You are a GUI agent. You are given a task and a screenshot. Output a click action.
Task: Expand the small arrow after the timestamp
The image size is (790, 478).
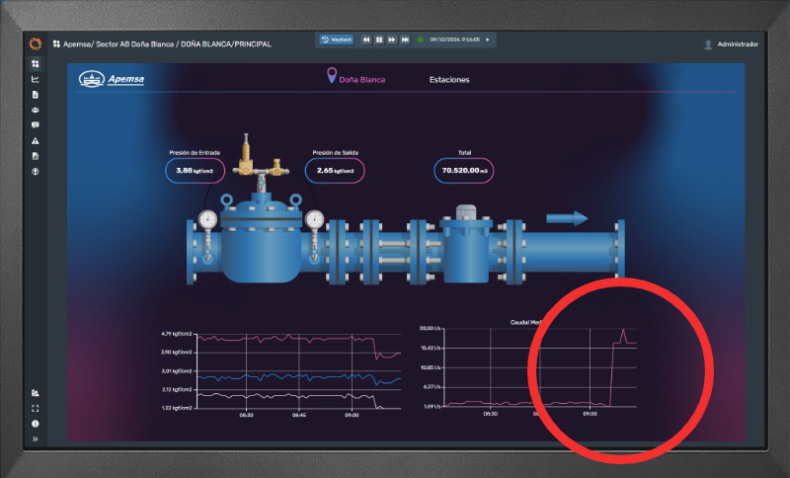tap(487, 40)
